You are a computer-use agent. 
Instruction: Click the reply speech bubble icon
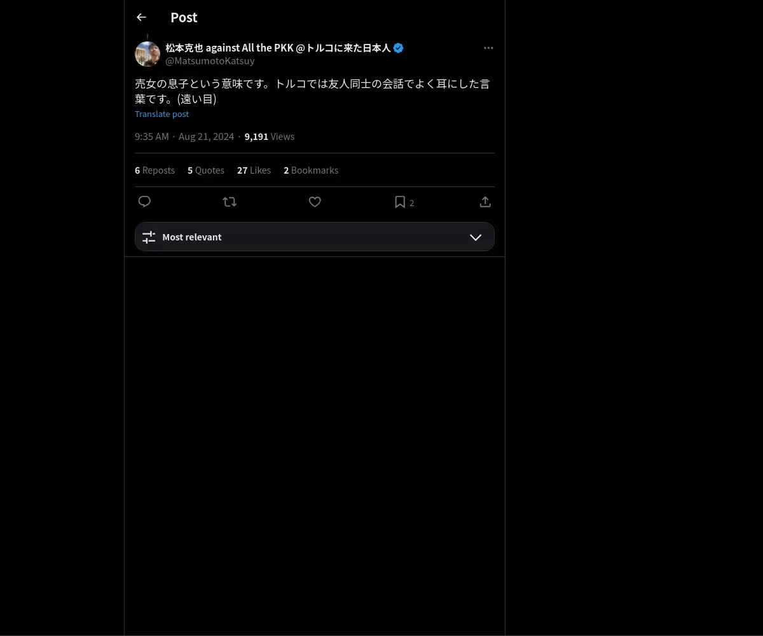point(144,202)
